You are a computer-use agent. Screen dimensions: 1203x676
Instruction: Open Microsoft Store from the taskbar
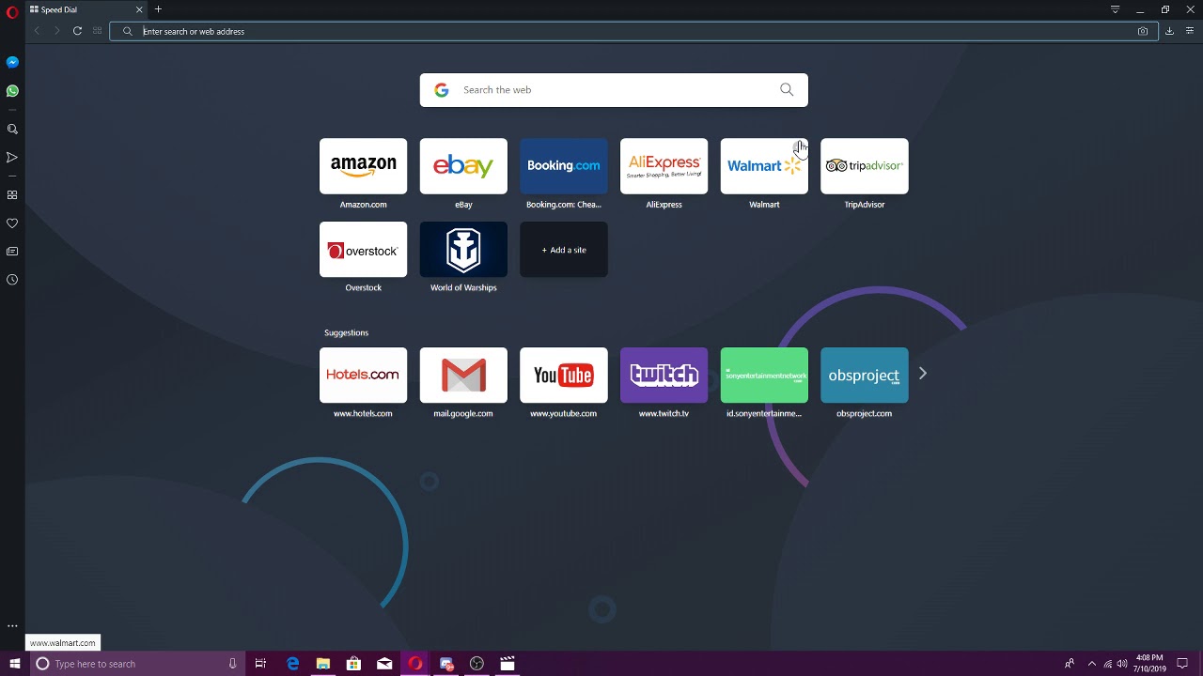click(353, 664)
